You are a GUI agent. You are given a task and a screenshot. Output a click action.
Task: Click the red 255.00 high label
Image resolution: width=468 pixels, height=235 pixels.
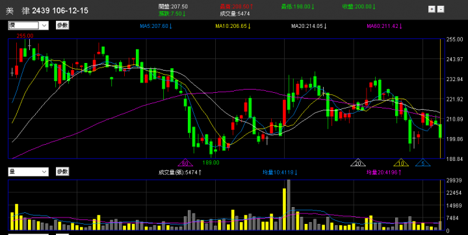(x=25, y=36)
